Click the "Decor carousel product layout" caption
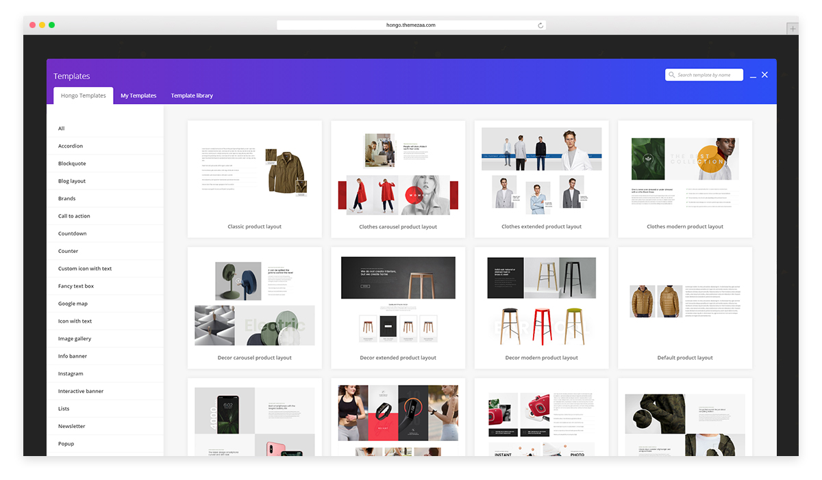The height and width of the screenshot is (480, 822). point(255,358)
